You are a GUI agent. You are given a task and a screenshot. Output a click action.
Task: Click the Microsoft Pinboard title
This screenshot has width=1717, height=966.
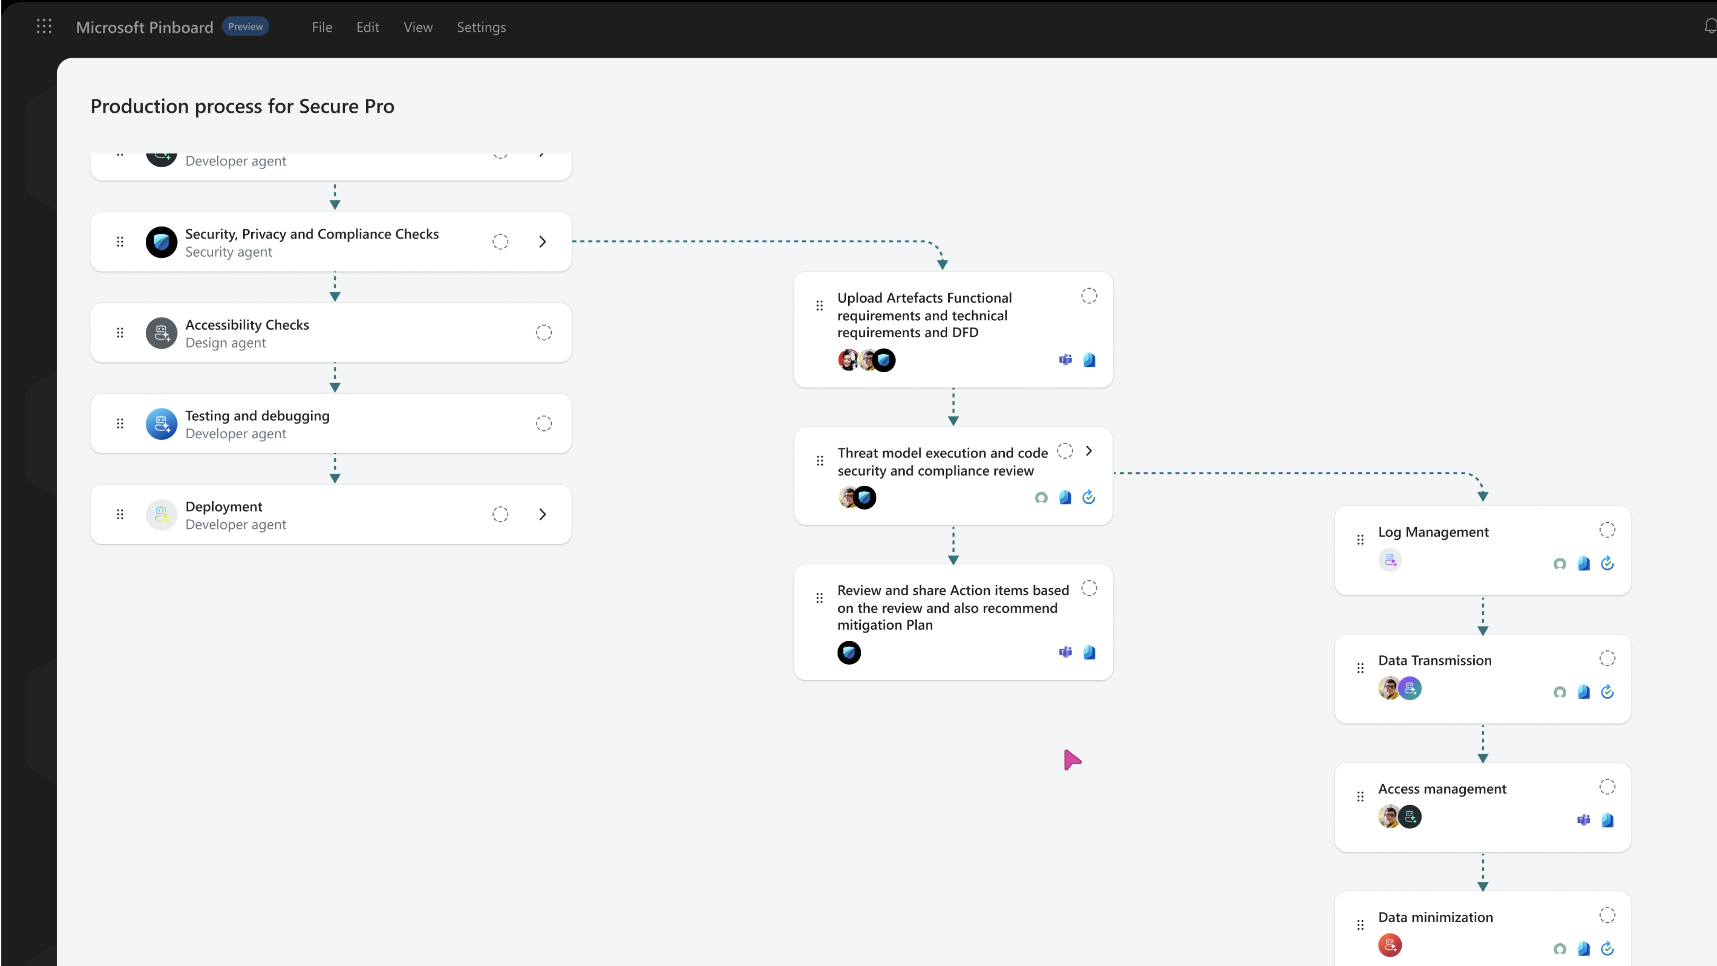coord(144,27)
